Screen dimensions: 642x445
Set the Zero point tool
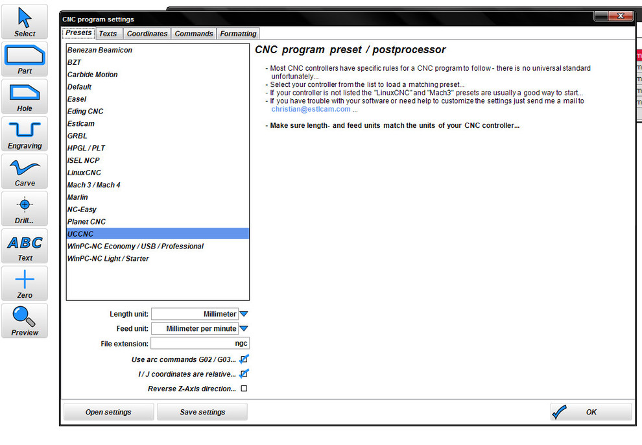click(25, 283)
